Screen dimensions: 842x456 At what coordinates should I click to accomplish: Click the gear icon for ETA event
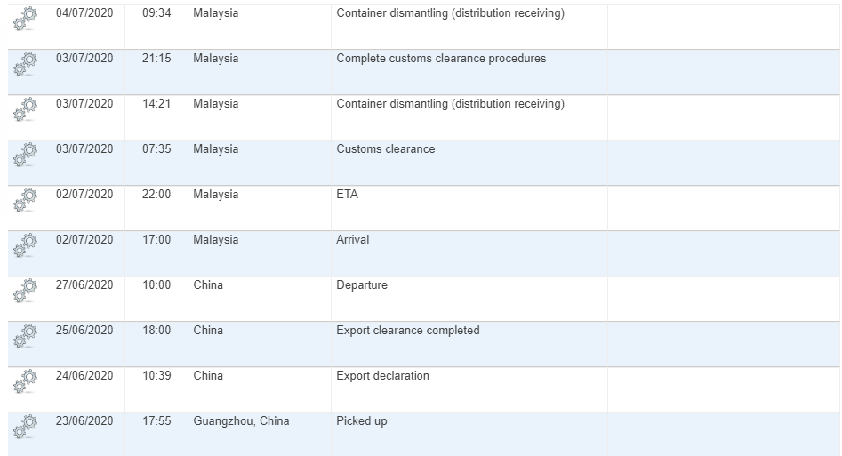pyautogui.click(x=25, y=200)
